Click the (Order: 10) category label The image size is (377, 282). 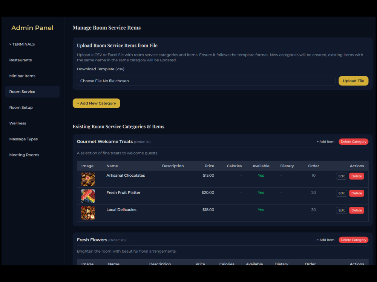142,142
